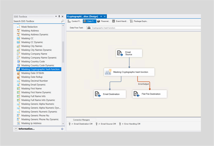The width and height of the screenshot is (214, 146).
Task: Click the search magnifier icon in SSIS Toolbox
Action: (x=63, y=21)
